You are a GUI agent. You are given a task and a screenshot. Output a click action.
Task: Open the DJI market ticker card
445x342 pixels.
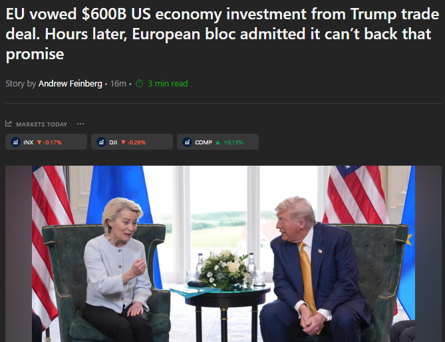pos(132,142)
